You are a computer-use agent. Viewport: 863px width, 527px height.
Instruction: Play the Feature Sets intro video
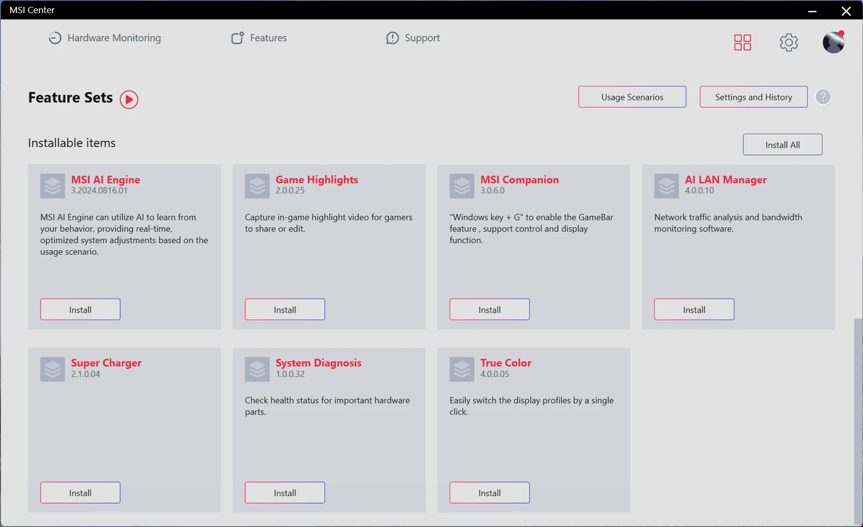tap(129, 99)
